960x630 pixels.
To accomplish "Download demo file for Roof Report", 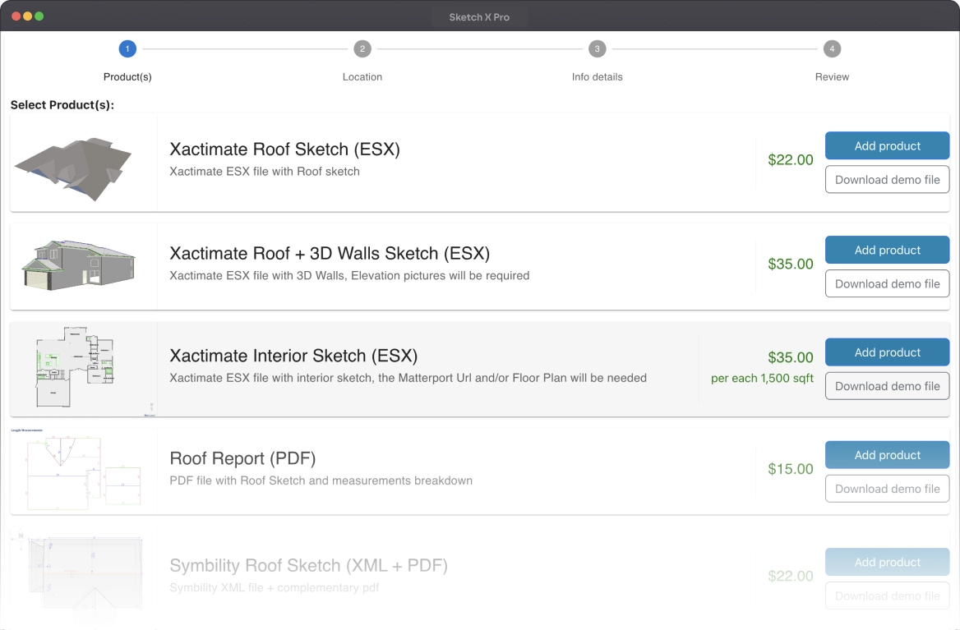I will (x=887, y=489).
